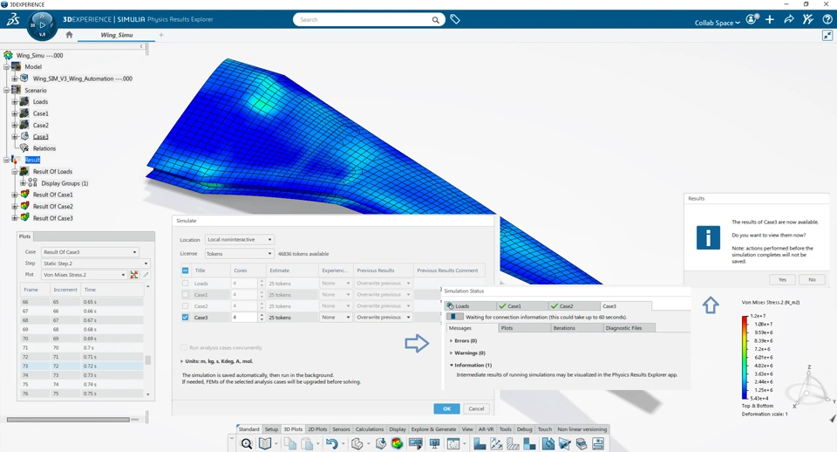This screenshot has height=452, width=837.
Task: Open the Plot dropdown showing Von Mises Stress.2
Action: (x=85, y=275)
